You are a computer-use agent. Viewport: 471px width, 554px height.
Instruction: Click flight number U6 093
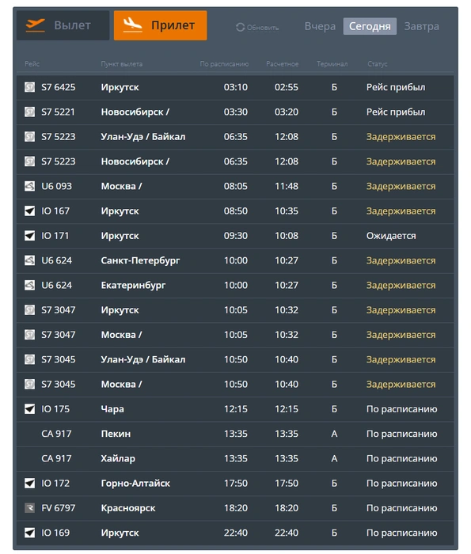coord(56,186)
